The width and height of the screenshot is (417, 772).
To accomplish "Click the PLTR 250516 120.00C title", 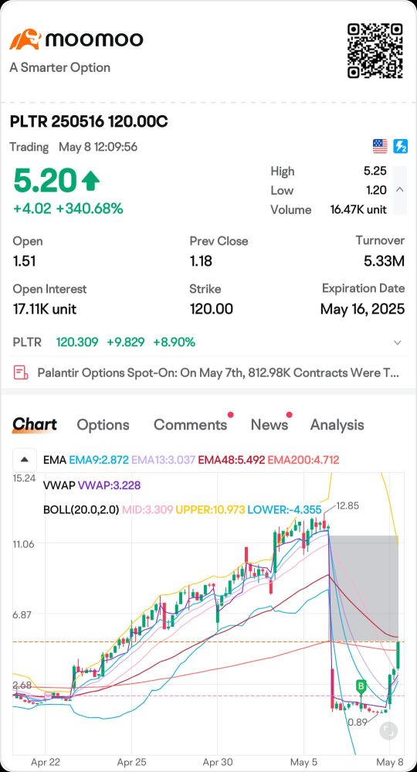I will point(89,121).
